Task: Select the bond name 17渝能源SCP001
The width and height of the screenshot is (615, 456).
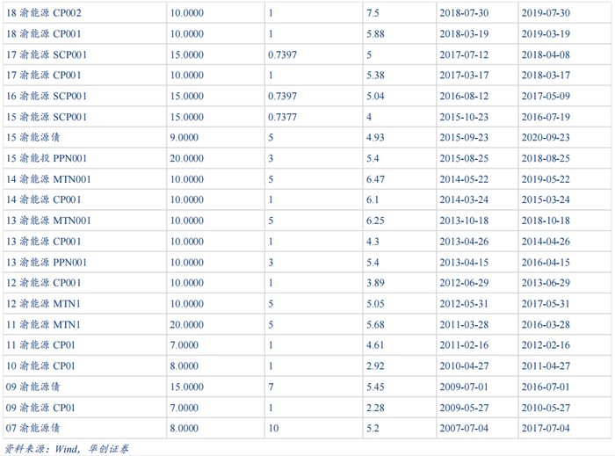Action: coord(47,54)
